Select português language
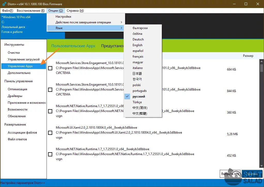The image size is (264, 187). click(143, 91)
